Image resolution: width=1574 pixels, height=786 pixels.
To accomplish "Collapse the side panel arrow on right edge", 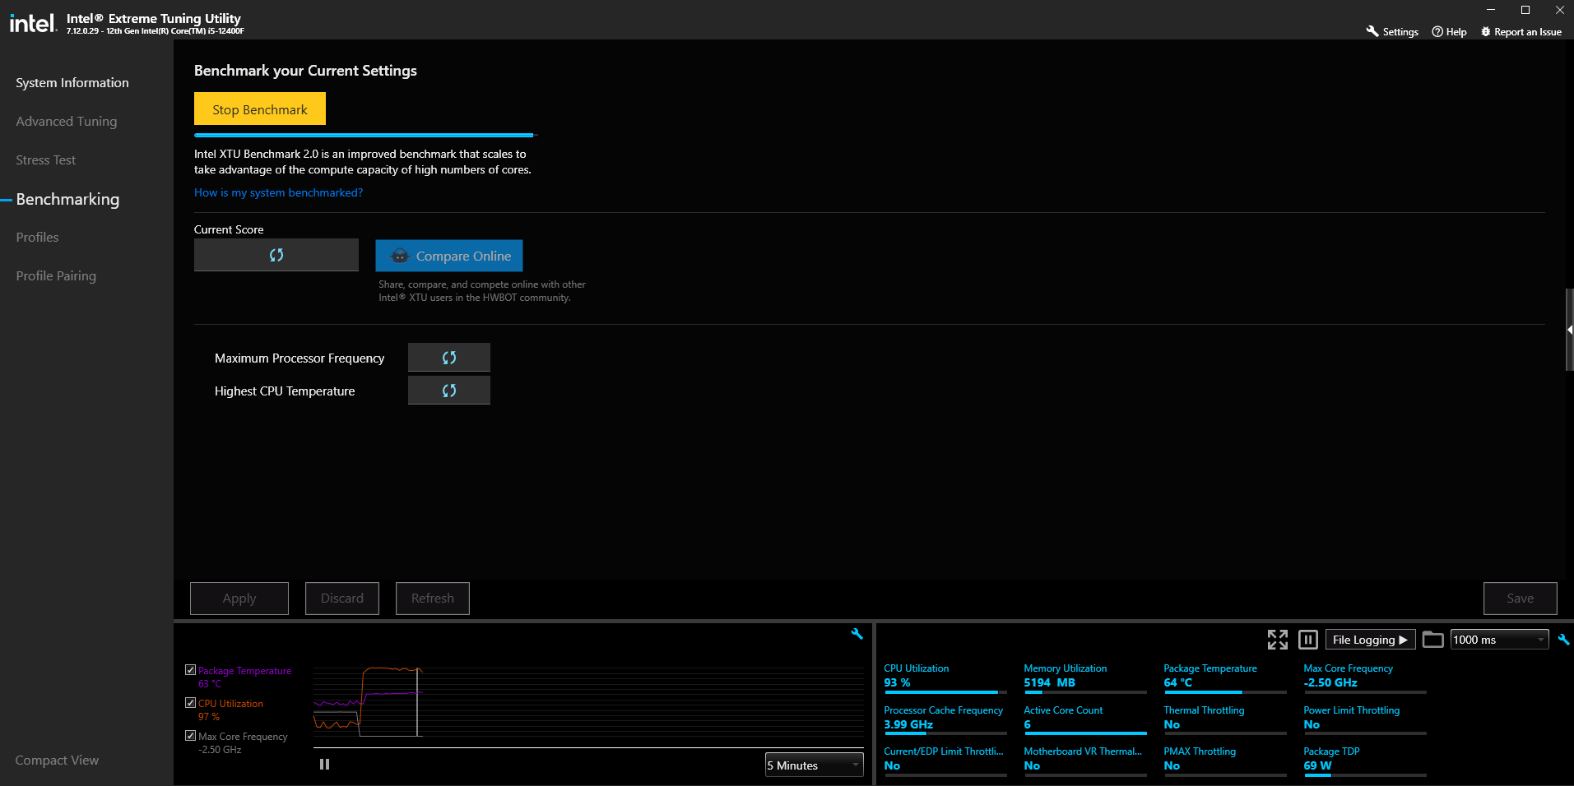I will coord(1570,330).
